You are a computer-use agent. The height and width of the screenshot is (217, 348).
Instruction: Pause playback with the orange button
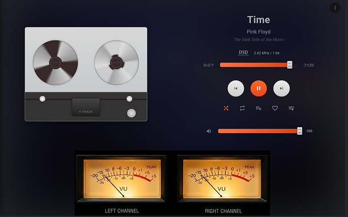tap(258, 88)
